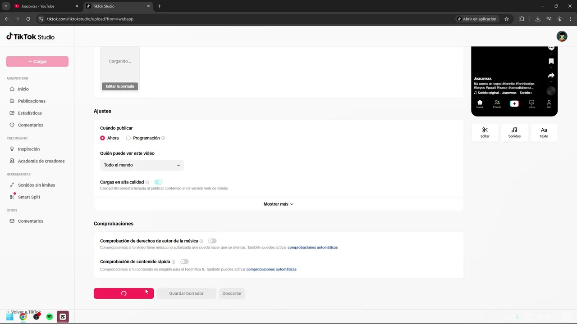Click Volver a TikTok link
The height and width of the screenshot is (324, 577).
pyautogui.click(x=24, y=312)
